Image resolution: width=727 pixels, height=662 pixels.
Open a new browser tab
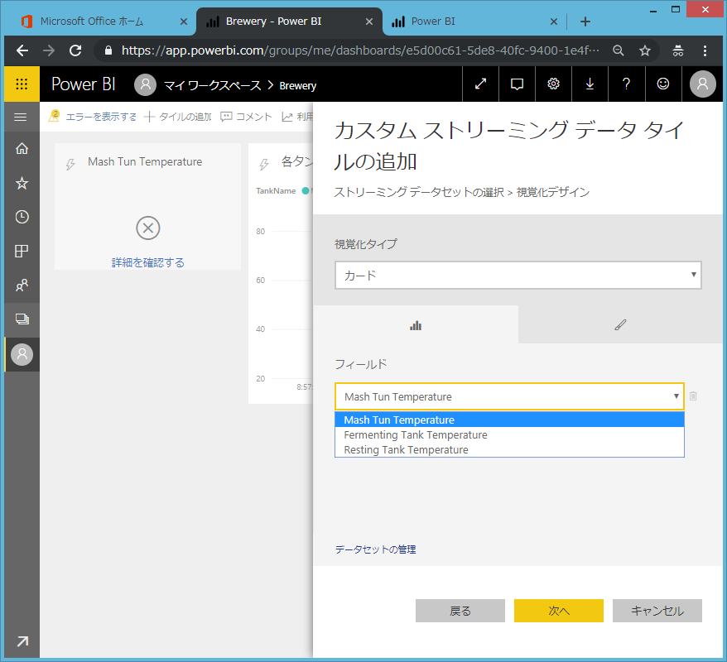pos(585,22)
